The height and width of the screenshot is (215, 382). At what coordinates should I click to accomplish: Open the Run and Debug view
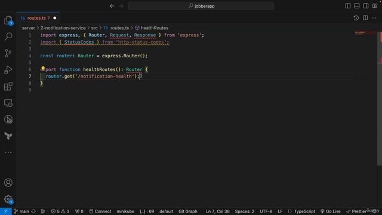point(8,70)
